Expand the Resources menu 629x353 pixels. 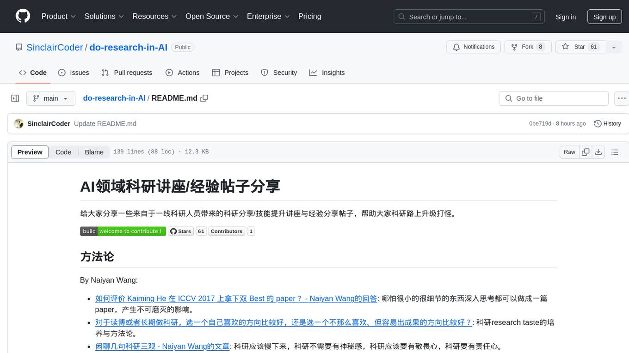tap(154, 16)
